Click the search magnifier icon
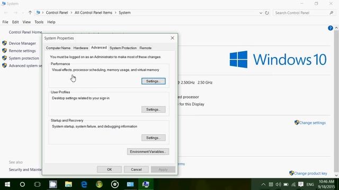Viewport: 339px width, 190px height. (332, 13)
